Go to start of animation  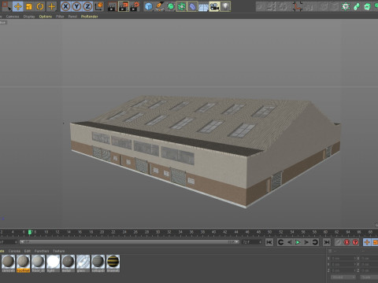(269, 242)
